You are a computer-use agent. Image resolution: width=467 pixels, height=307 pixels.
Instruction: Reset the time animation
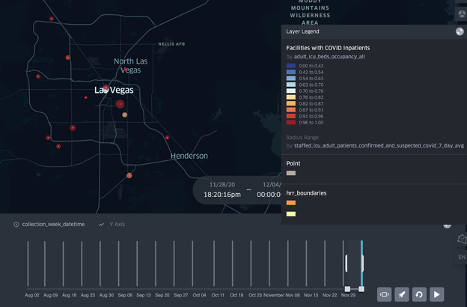tap(419, 294)
